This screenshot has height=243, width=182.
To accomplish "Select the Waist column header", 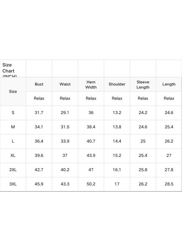I will (65, 84).
